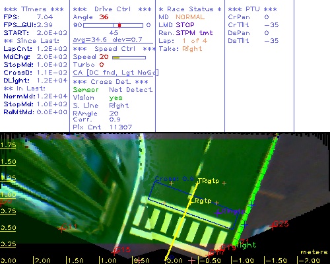330x264 pixels.
Task: Click the Angle value 36
Action: click(x=104, y=17)
